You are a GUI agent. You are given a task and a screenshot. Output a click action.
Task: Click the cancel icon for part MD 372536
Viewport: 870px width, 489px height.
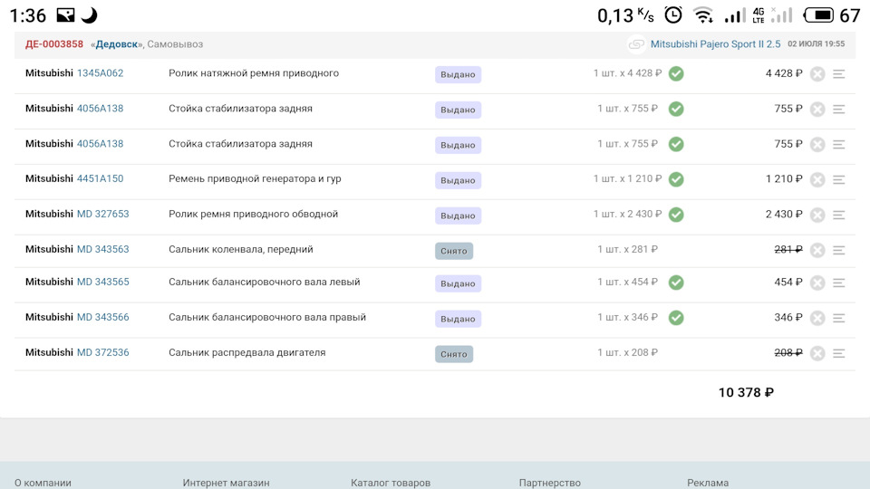click(x=817, y=353)
